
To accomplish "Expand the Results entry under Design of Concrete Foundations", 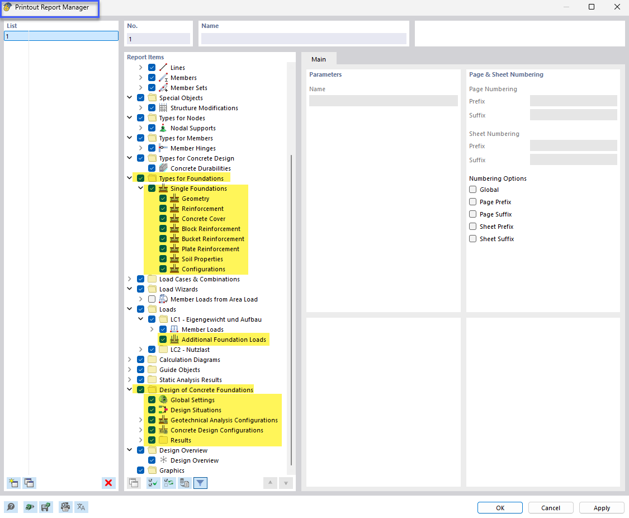I will [x=140, y=440].
